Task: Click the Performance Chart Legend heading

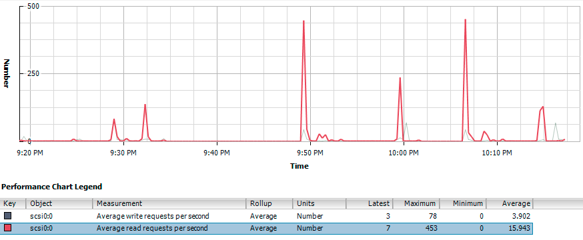Action: (51, 187)
